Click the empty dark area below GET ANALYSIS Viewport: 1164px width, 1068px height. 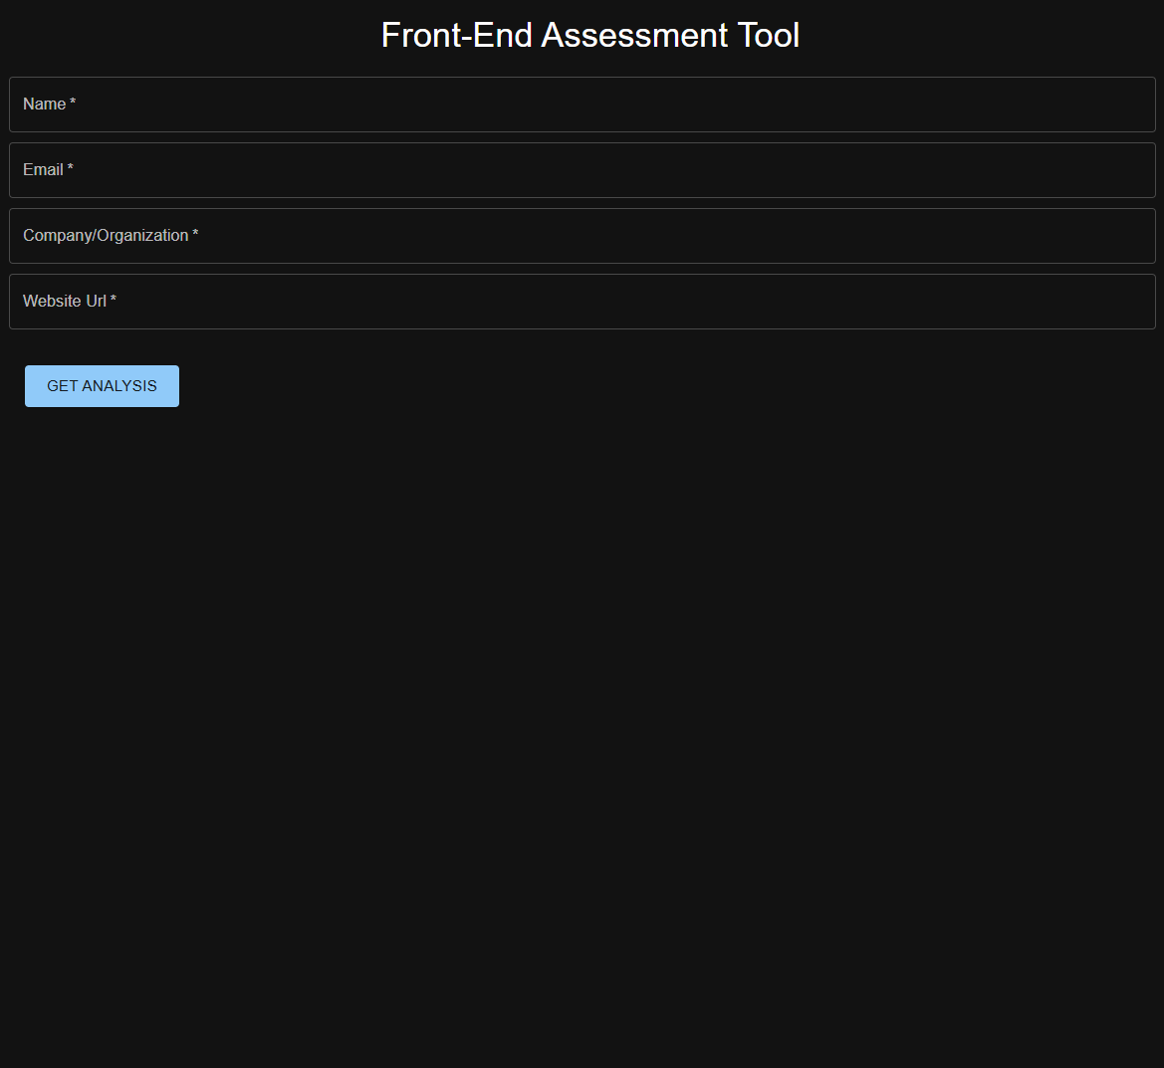click(x=582, y=697)
